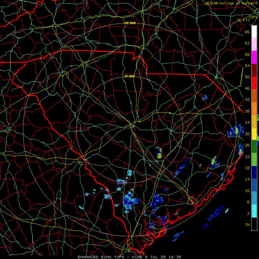Select the legend value 2

point(248,214)
